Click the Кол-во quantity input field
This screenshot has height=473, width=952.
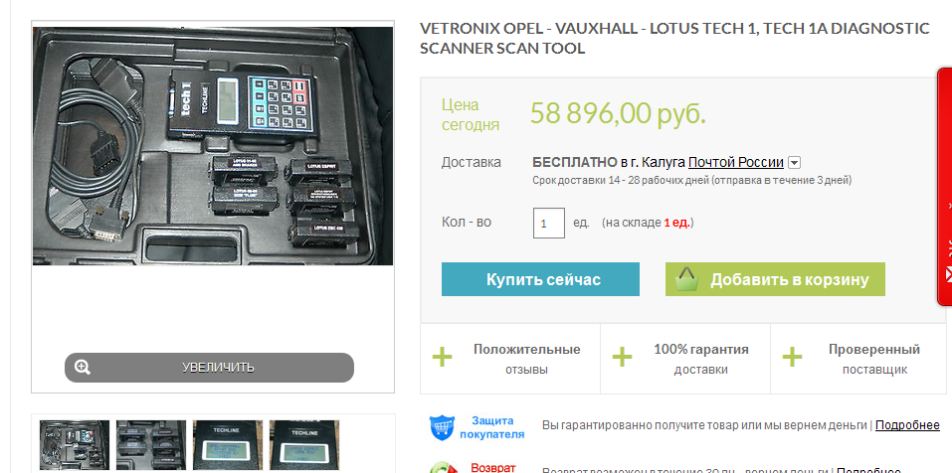[x=549, y=223]
